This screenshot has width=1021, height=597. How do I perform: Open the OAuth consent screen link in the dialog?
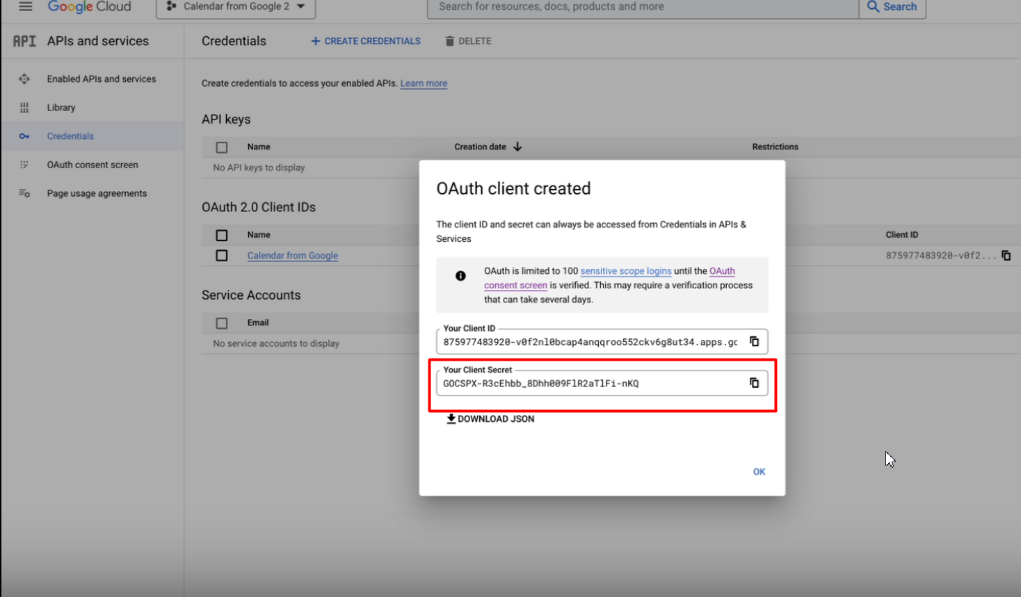pyautogui.click(x=609, y=278)
